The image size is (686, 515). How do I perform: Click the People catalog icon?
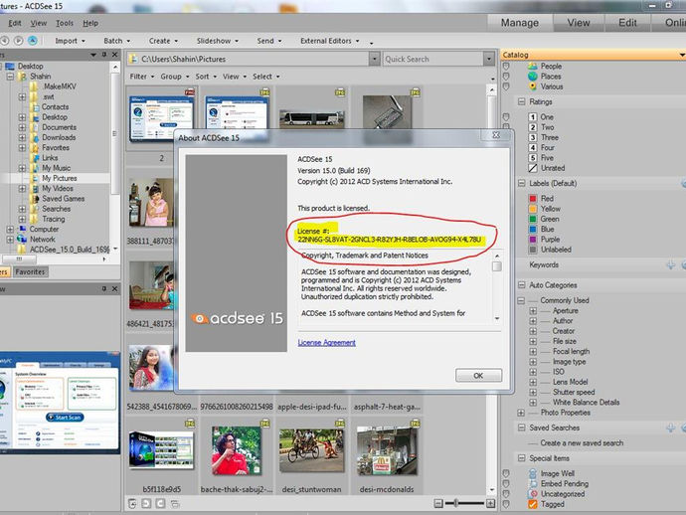tap(533, 66)
